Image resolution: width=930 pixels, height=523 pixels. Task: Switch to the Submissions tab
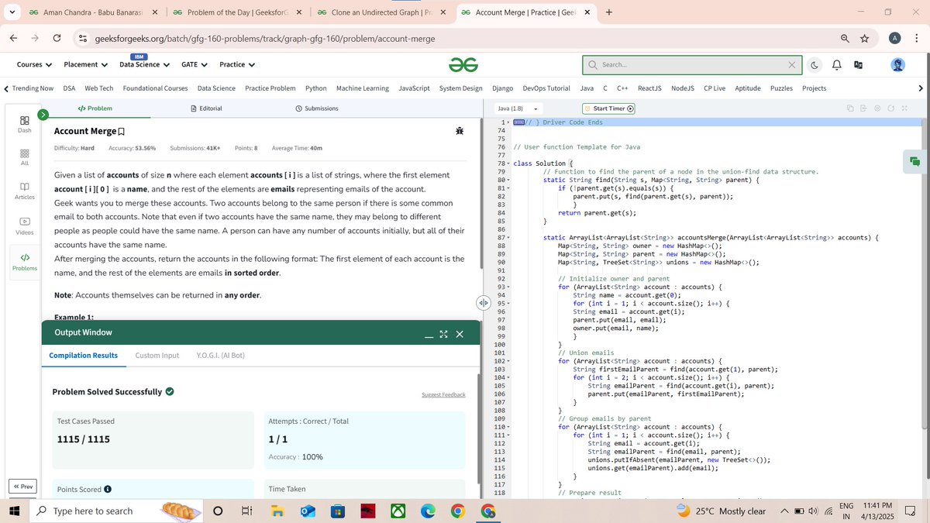317,108
